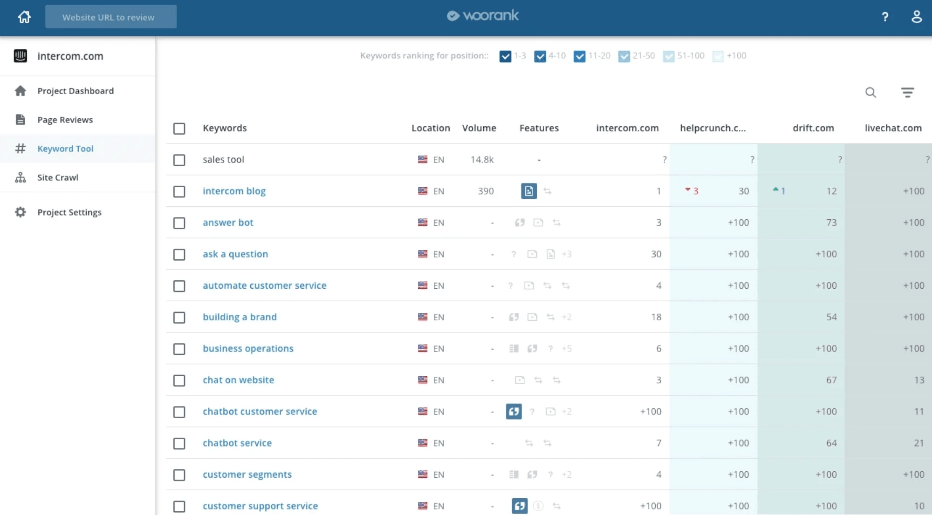Expand +3 more features for ask a question
Image resolution: width=932 pixels, height=515 pixels.
[x=567, y=254]
